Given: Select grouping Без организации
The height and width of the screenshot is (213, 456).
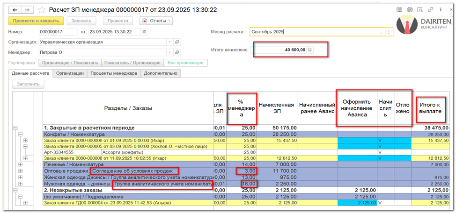Looking at the screenshot, I should coord(185,63).
